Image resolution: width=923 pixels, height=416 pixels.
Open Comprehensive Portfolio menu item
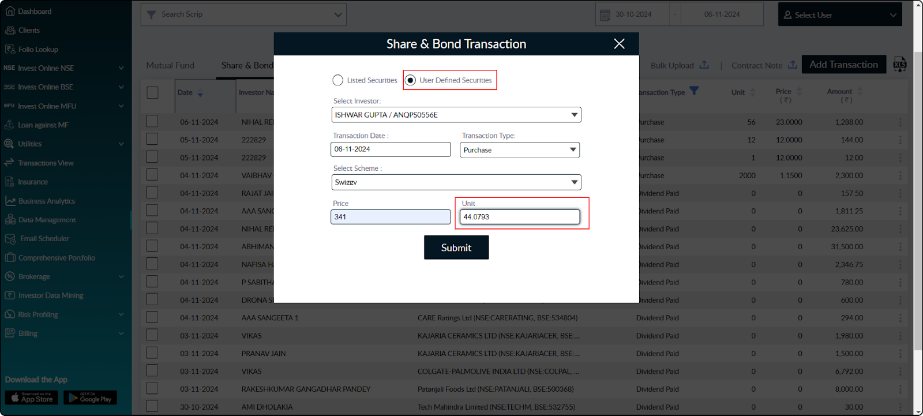[x=57, y=257]
